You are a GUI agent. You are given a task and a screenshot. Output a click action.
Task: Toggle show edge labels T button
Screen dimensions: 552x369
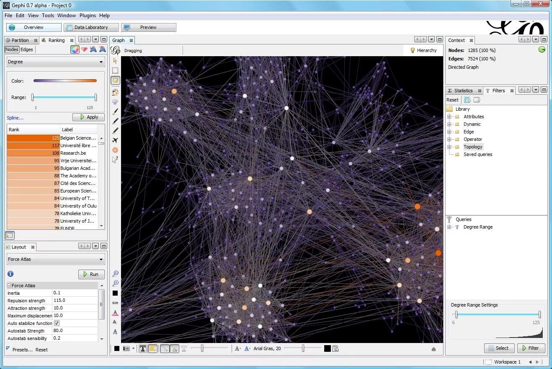184,348
